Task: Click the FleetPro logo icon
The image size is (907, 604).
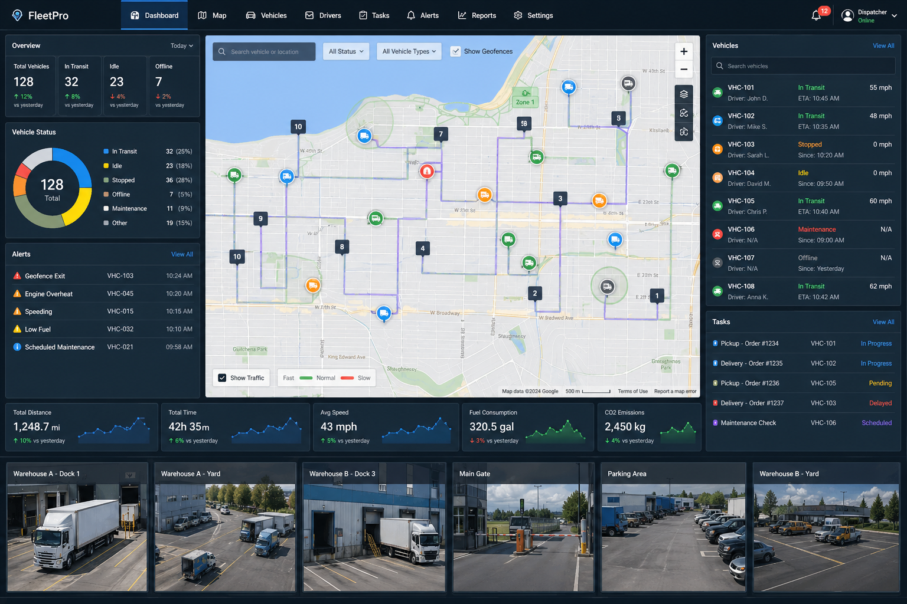Action: point(17,15)
